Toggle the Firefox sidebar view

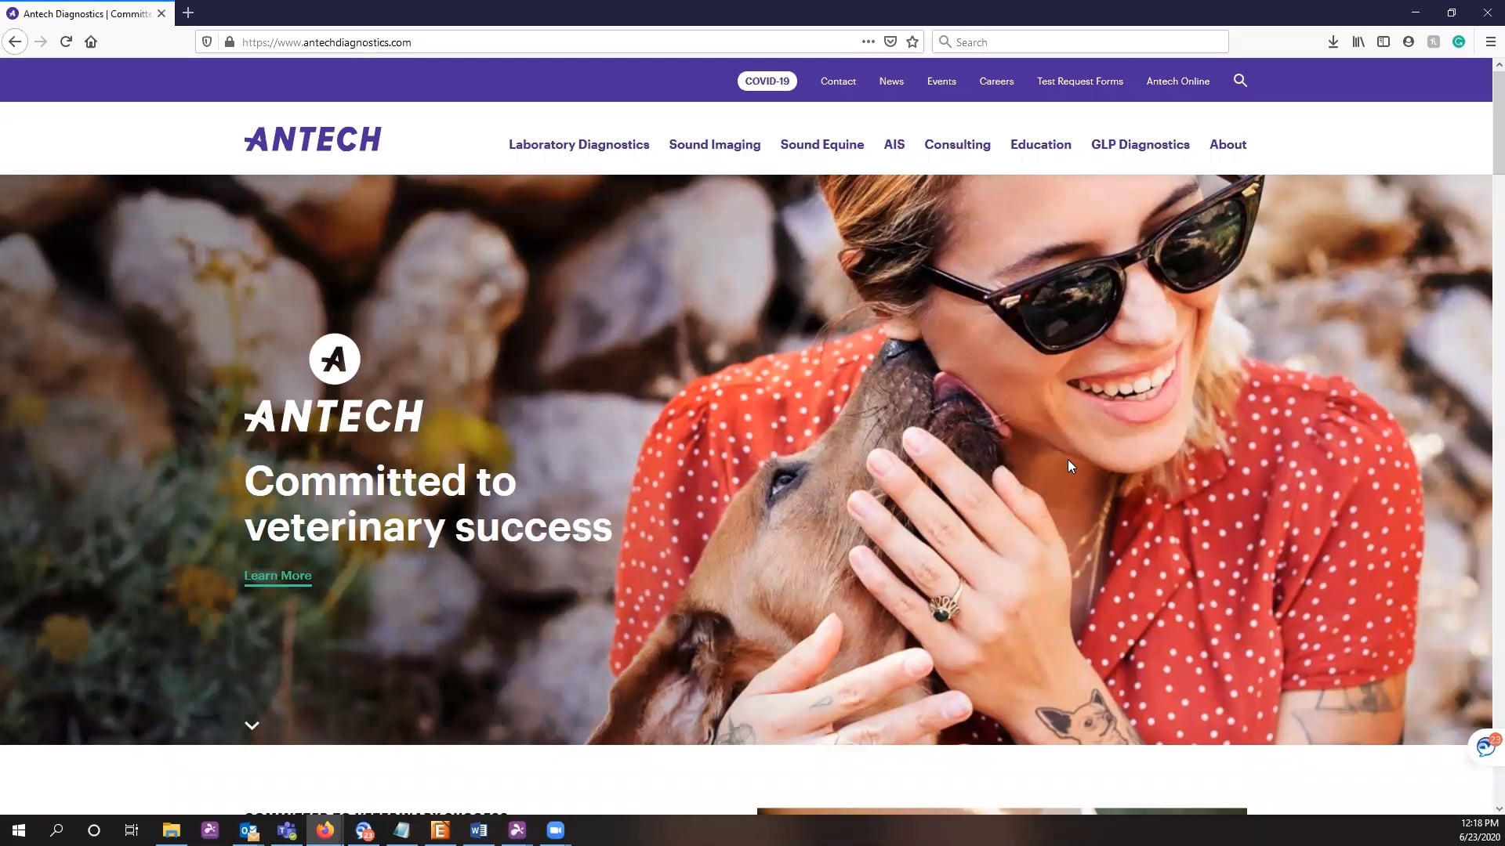1384,42
